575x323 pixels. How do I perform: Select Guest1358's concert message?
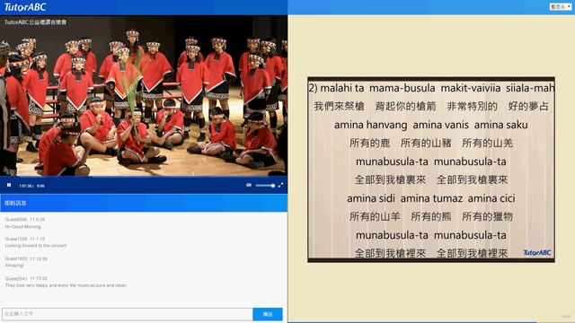pyautogui.click(x=36, y=246)
